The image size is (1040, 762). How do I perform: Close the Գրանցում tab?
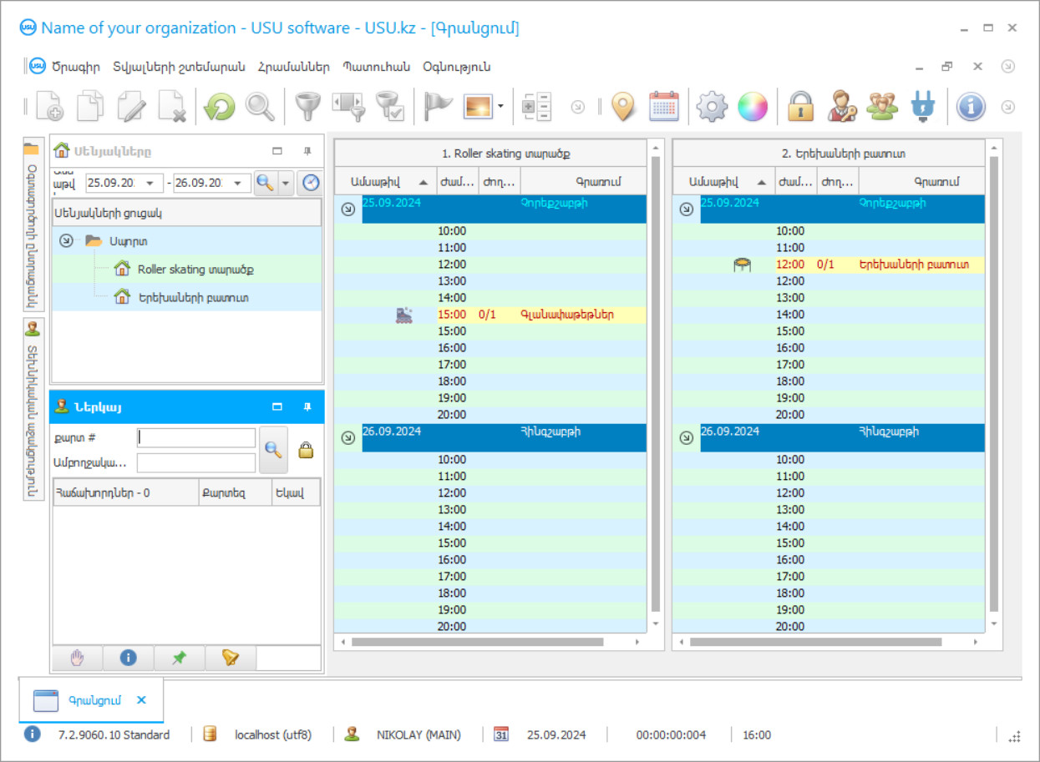point(141,700)
